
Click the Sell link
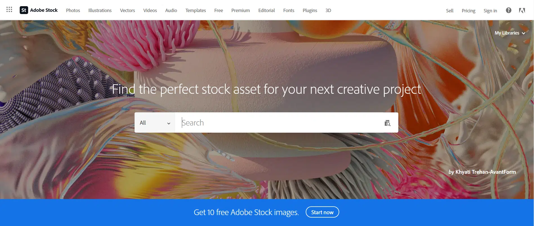coord(450,10)
